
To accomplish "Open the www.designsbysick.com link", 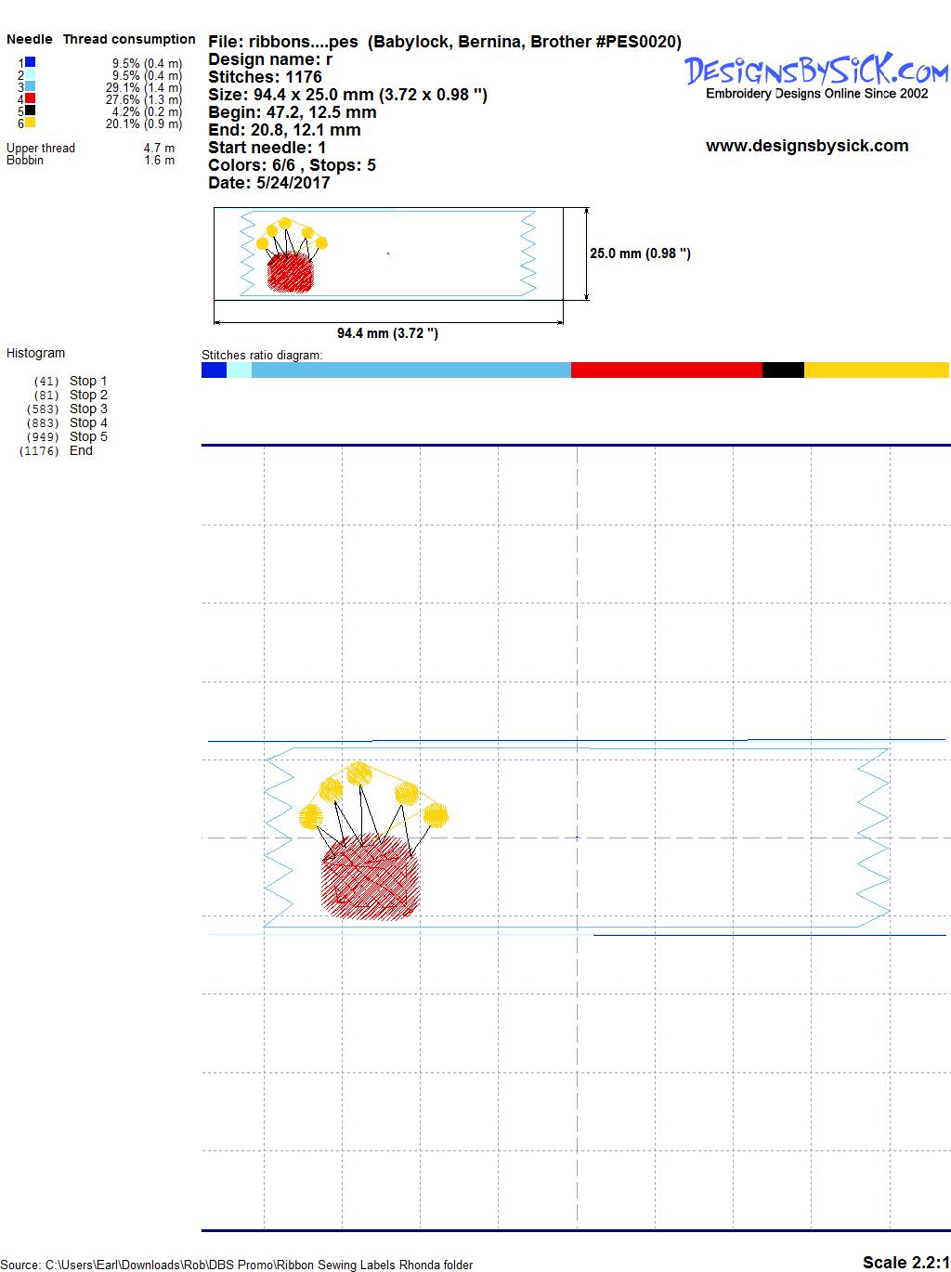I will point(806,146).
